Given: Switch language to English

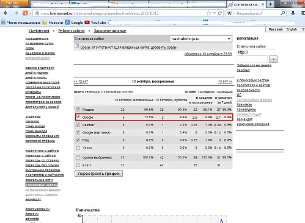Looking at the screenshot, I should (x=292, y=29).
